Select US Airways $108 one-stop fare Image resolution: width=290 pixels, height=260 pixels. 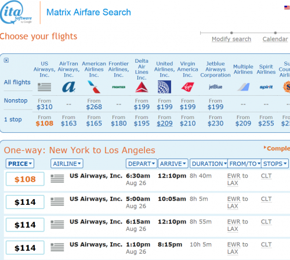45,123
